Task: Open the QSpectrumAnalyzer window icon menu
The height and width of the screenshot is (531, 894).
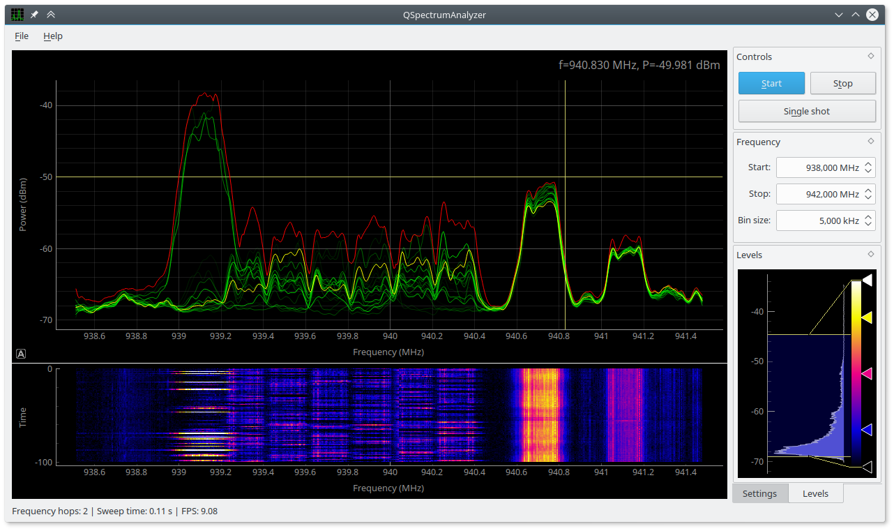Action: point(17,15)
